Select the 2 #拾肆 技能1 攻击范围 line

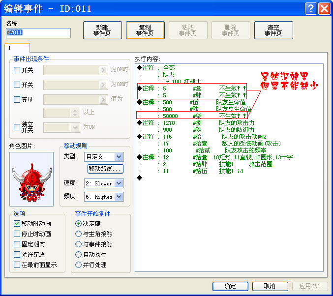229,164
